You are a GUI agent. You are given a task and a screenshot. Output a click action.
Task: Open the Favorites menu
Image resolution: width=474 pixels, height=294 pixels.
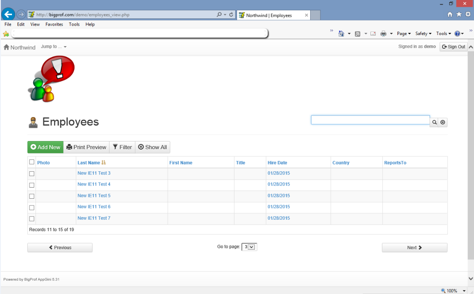pyautogui.click(x=54, y=24)
